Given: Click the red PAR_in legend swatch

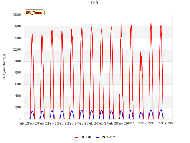Looking at the screenshot, I should tap(77, 138).
